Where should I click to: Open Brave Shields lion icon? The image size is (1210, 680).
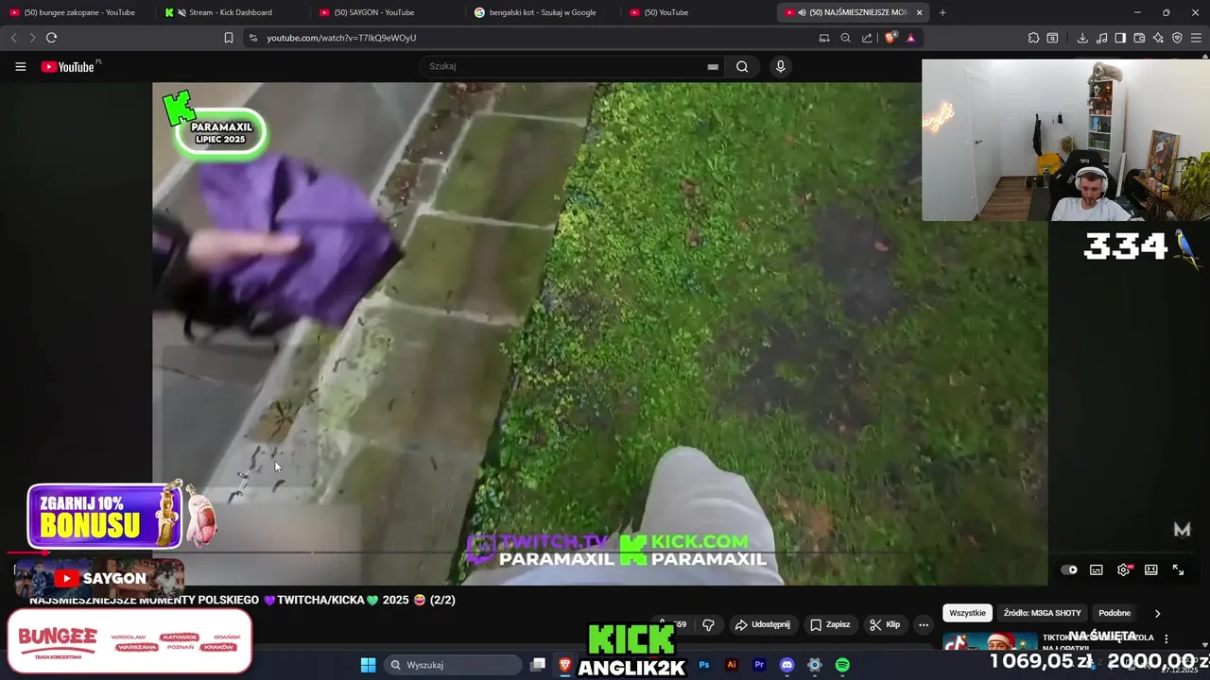(890, 38)
